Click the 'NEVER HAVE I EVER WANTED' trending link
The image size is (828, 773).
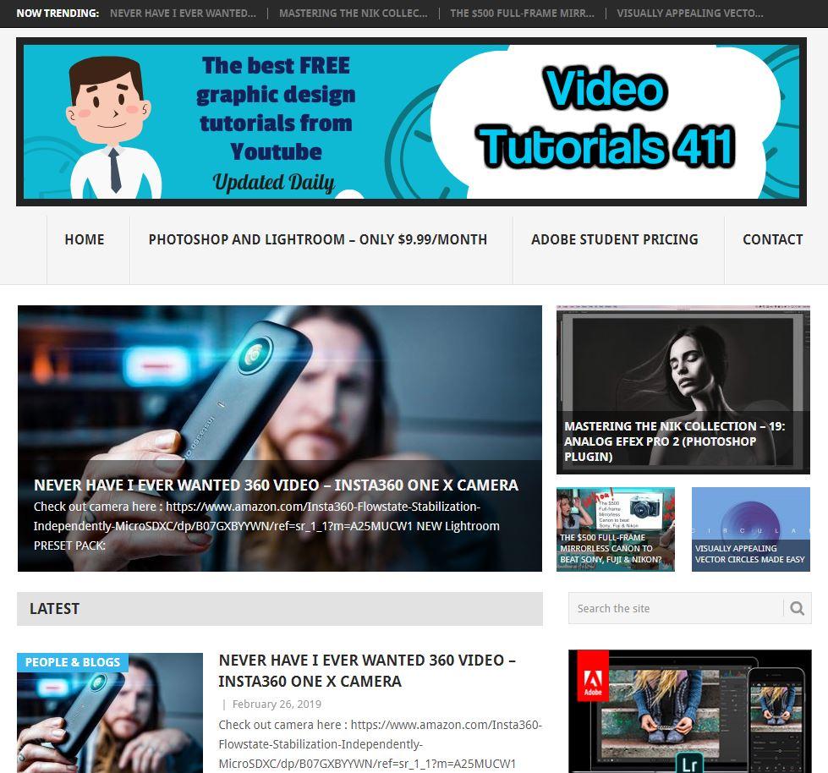coord(182,13)
